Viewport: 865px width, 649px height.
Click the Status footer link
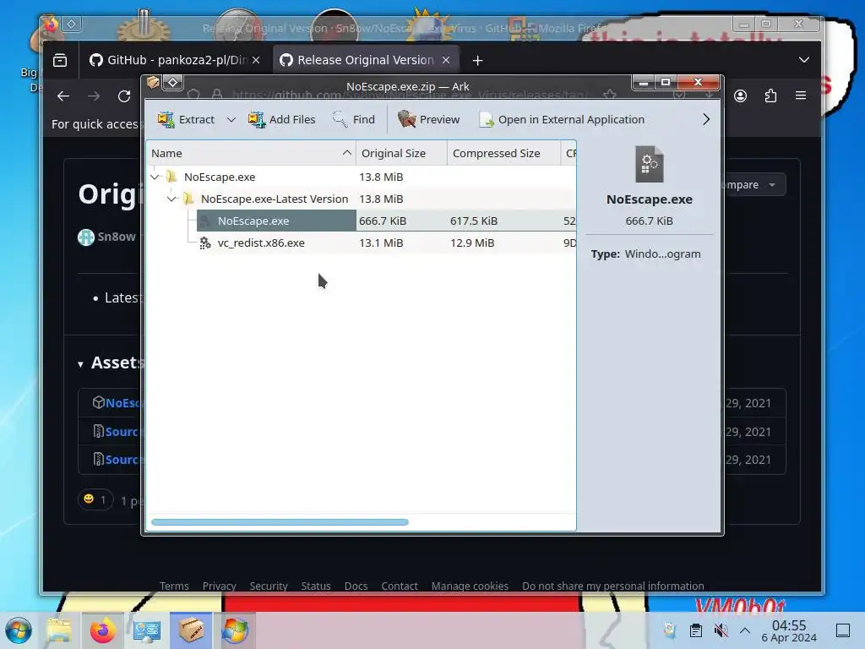tap(316, 586)
